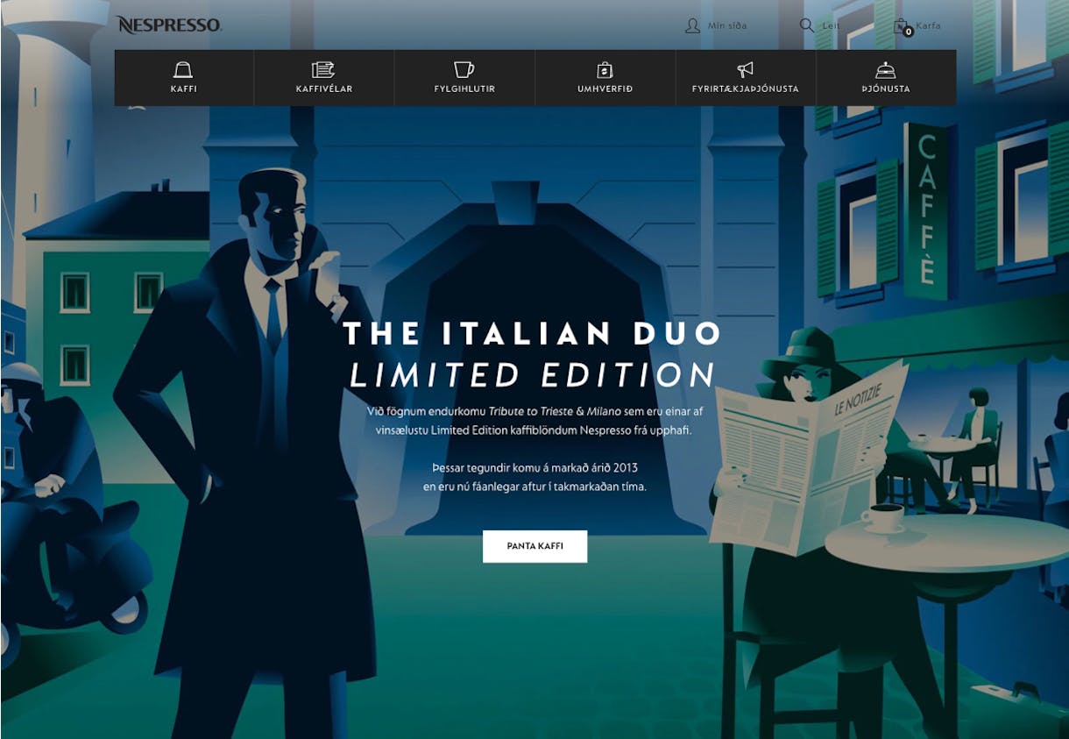1069x739 pixels.
Task: Click the coffee capsule icon above Kaffi
Action: pos(183,70)
